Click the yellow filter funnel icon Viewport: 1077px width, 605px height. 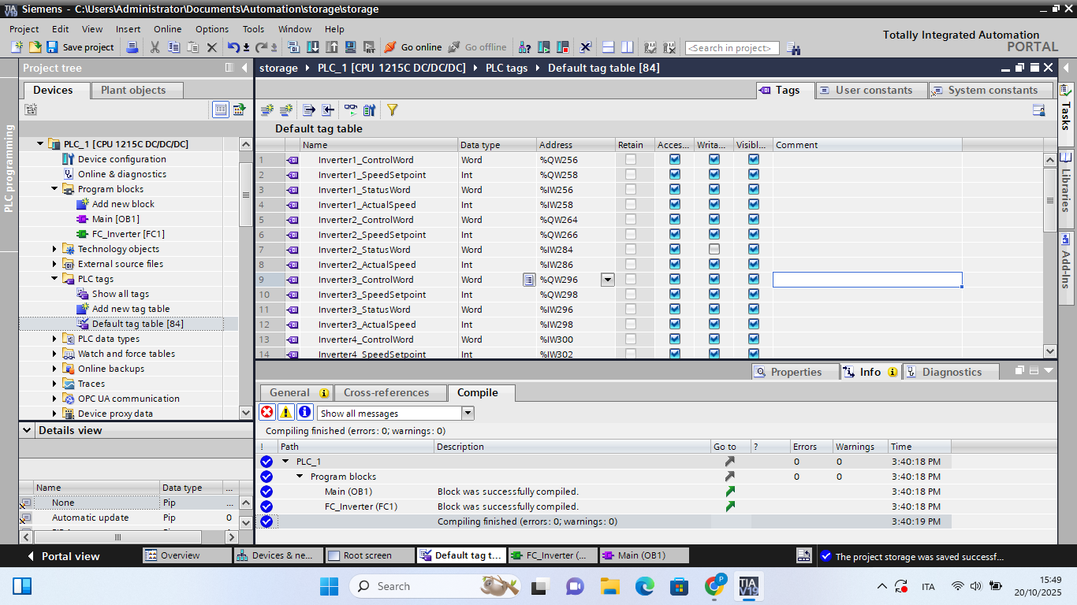pyautogui.click(x=392, y=110)
